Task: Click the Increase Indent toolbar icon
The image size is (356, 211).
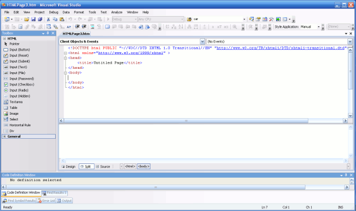Action: (x=84, y=27)
